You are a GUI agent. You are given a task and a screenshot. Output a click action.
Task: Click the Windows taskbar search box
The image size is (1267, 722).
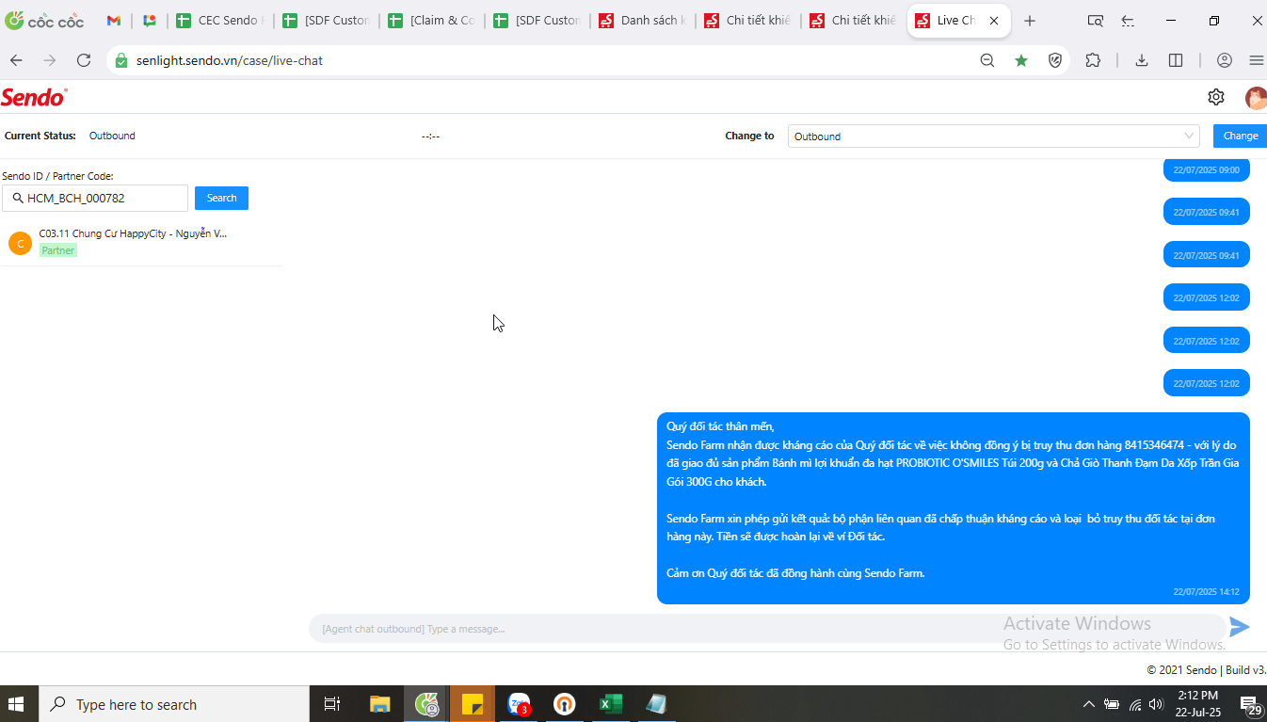(x=173, y=704)
